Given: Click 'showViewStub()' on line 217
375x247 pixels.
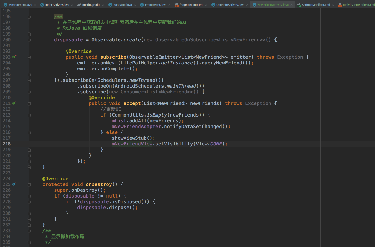Looking at the screenshot, I should tap(132, 138).
